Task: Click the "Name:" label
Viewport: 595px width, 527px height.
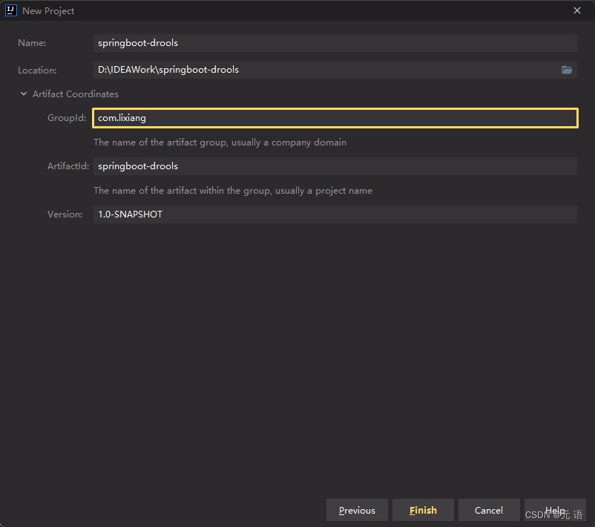Action: pos(32,43)
